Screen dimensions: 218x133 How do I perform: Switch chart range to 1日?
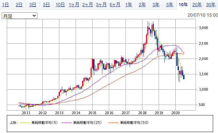tap(6, 5)
